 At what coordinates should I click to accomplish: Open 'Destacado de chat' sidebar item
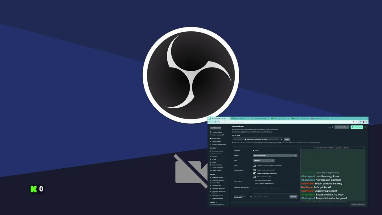tap(216, 154)
